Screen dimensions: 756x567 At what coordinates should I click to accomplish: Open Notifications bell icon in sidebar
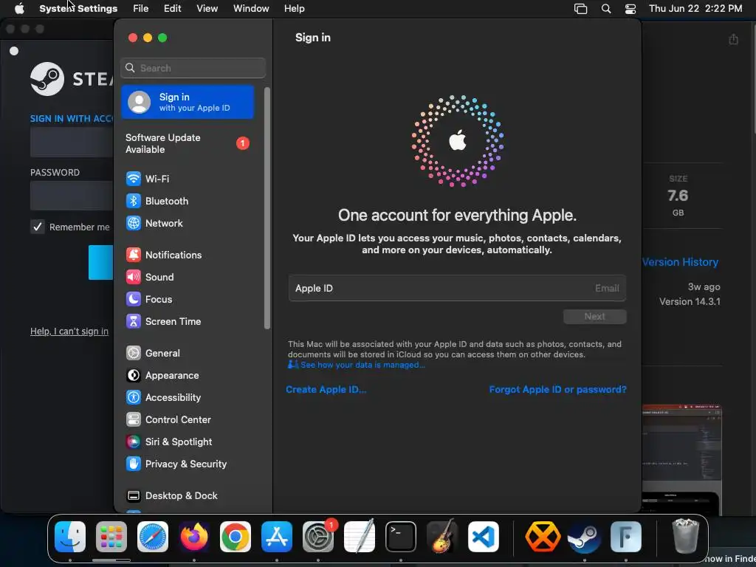point(134,255)
